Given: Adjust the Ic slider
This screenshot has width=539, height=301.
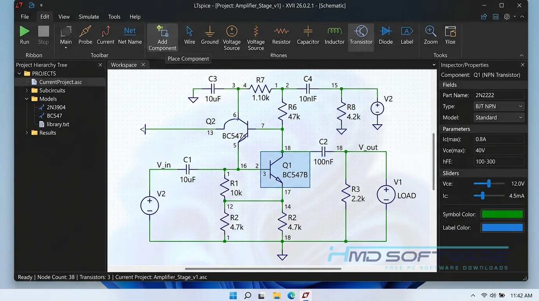Looking at the screenshot, I should coord(483,196).
